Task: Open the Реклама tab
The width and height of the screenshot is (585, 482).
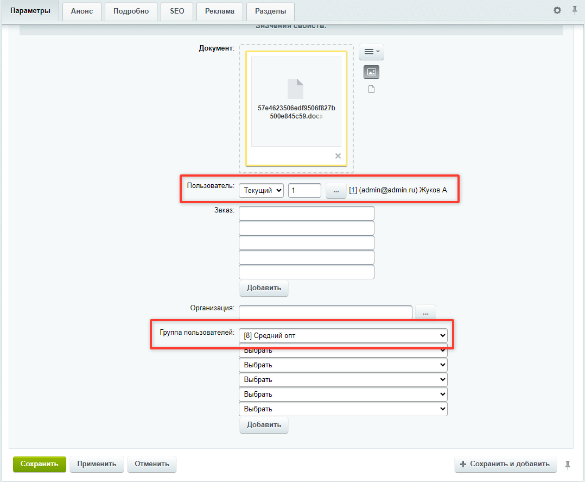Action: [x=220, y=11]
